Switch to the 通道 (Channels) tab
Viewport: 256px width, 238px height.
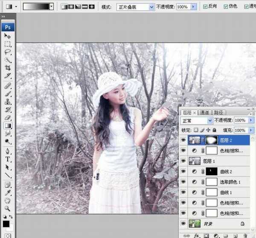point(204,113)
